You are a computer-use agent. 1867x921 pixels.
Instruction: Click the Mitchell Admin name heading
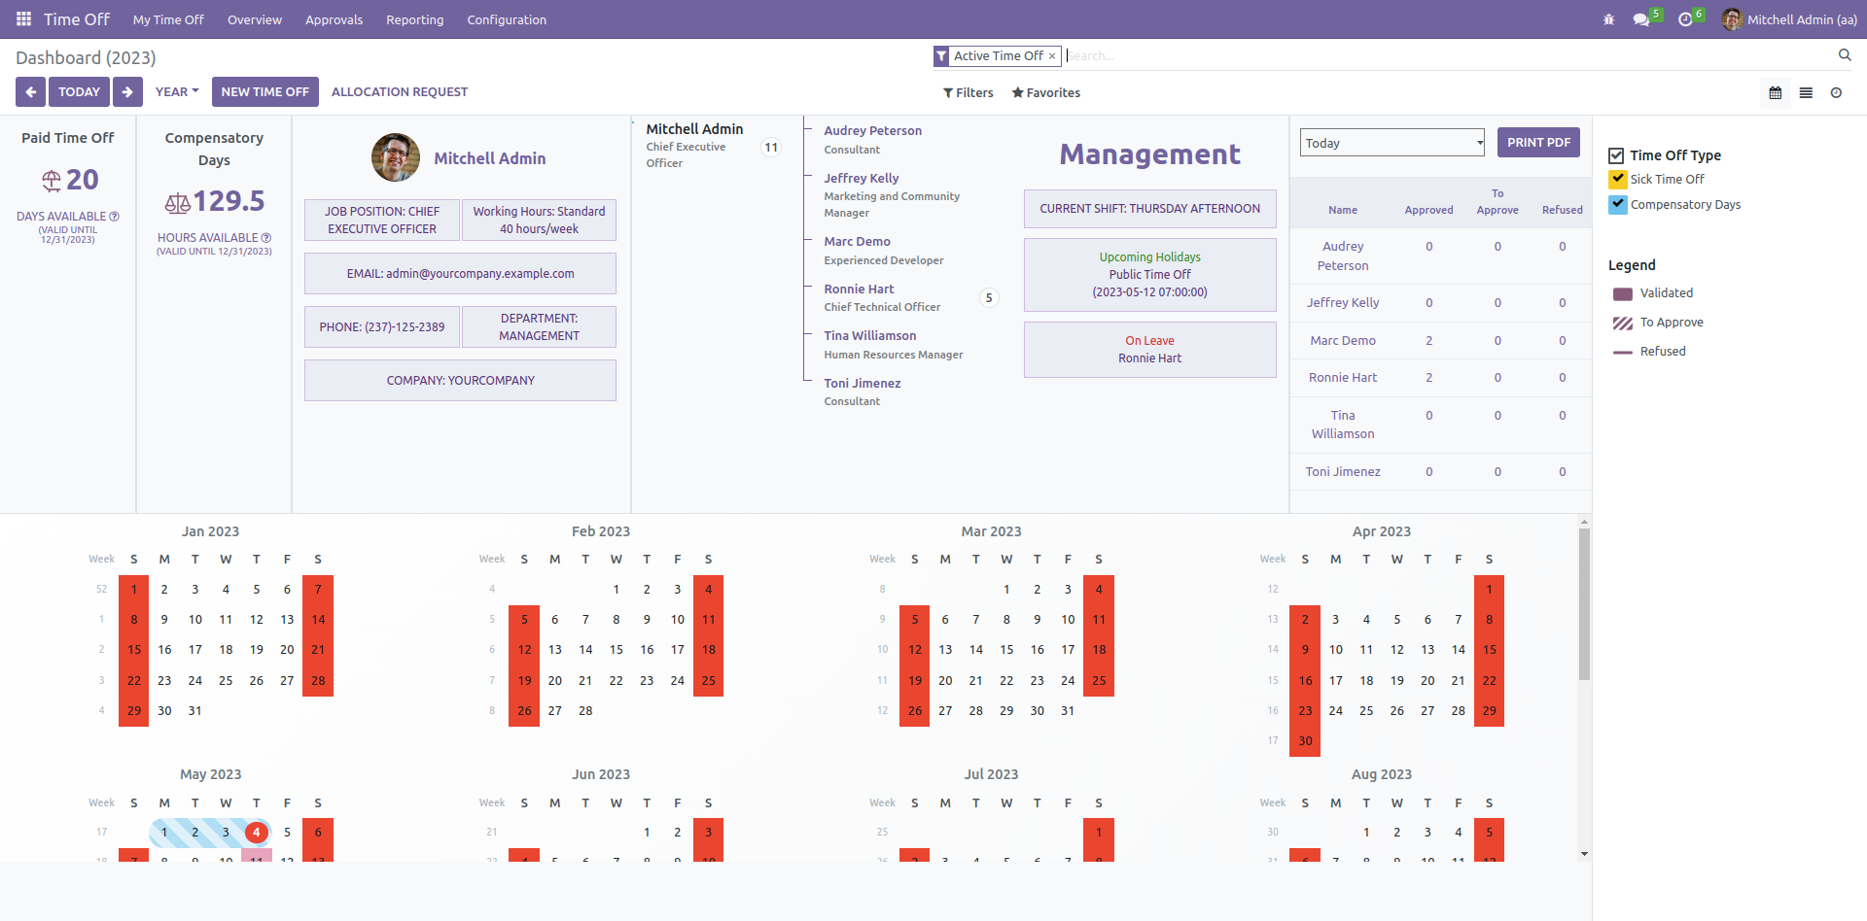(x=489, y=158)
